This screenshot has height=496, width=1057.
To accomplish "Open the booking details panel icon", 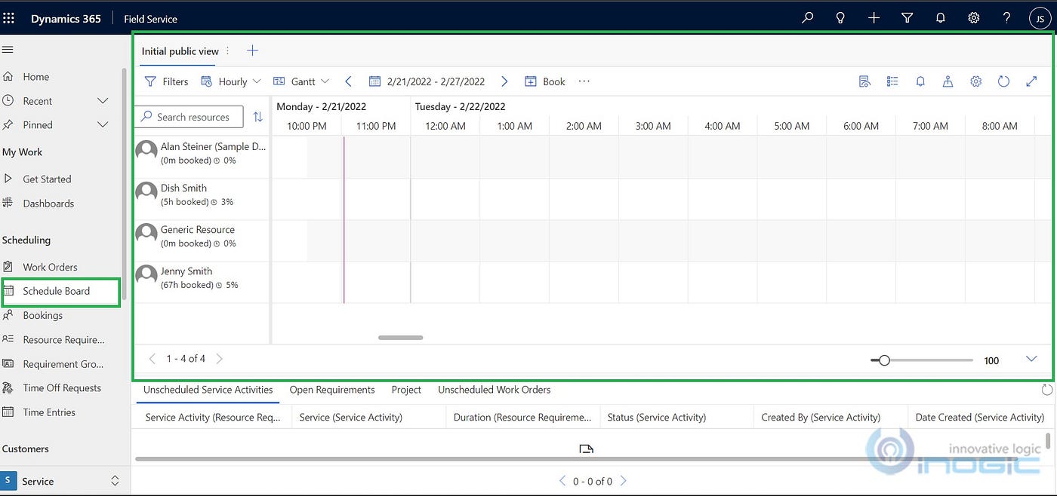I will 864,81.
